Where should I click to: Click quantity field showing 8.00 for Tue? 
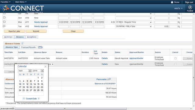tap(161, 27)
